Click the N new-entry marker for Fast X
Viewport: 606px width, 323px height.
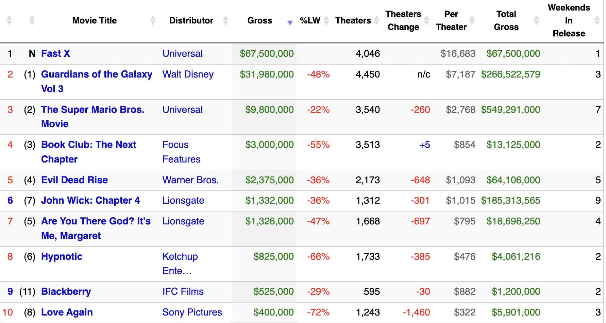coord(32,54)
